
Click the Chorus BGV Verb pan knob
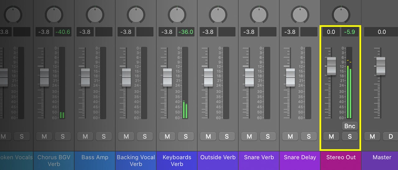[54, 14]
